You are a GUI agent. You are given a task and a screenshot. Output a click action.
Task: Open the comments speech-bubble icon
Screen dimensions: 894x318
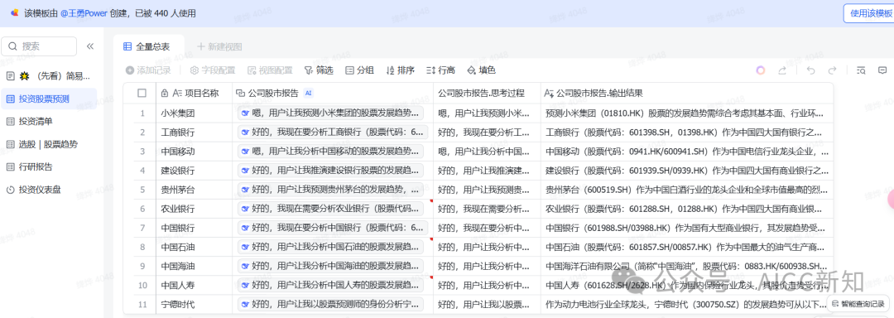click(x=882, y=70)
